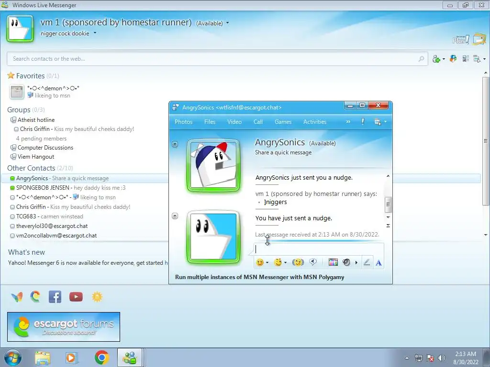This screenshot has height=367, width=490.
Task: Click the MSN Polygamy ad link
Action: coord(260,277)
